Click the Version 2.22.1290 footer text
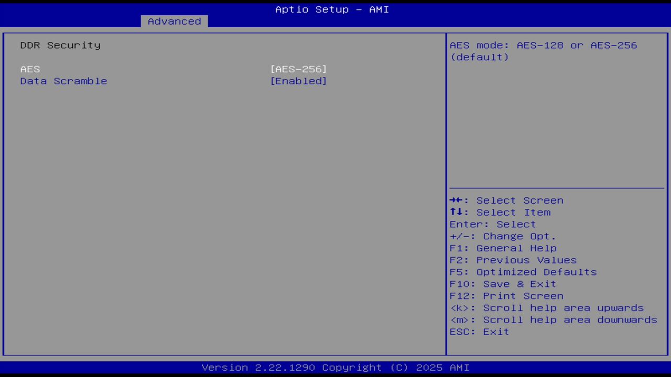The width and height of the screenshot is (671, 377). coord(332,367)
